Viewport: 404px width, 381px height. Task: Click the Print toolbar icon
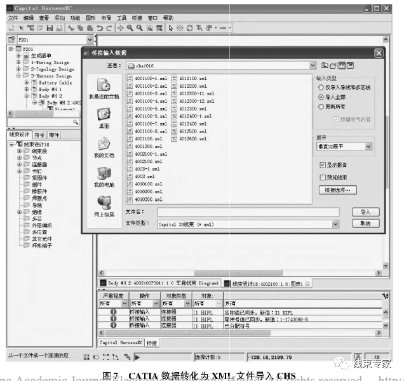tap(60, 28)
